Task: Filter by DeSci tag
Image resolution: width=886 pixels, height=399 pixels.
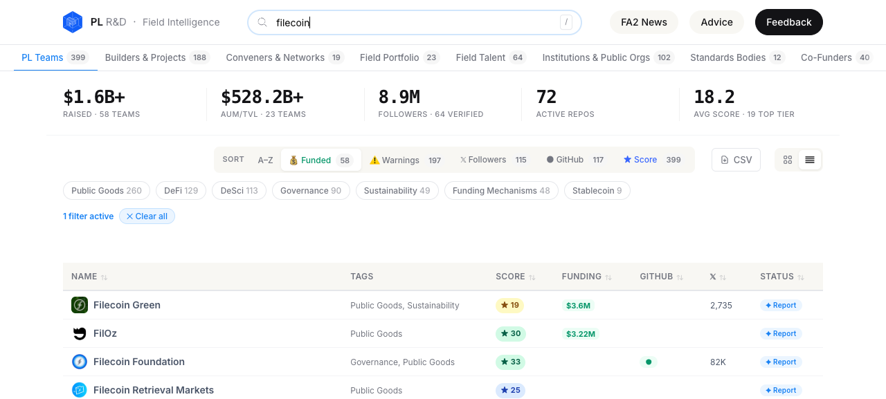Action: [239, 191]
